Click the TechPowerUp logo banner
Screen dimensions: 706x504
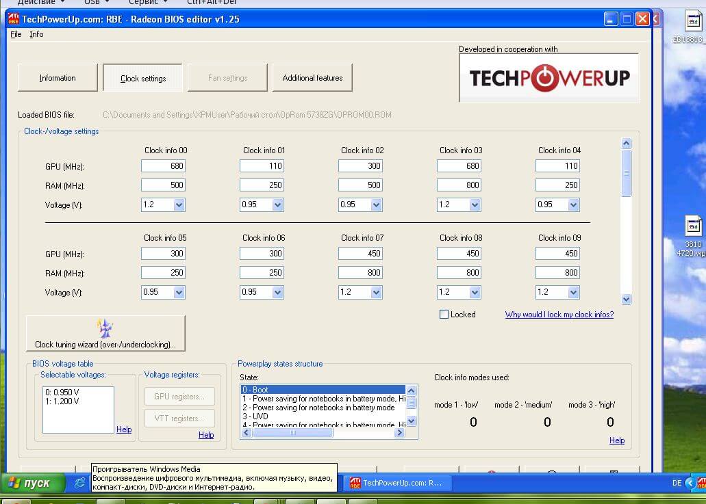click(x=549, y=78)
